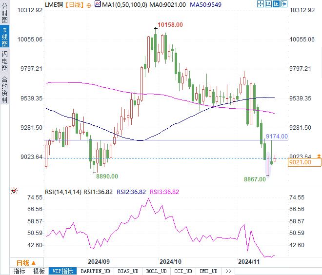Click the highlighted 8867.00 low candlestick
The width and height of the screenshot is (322, 275).
[268, 164]
